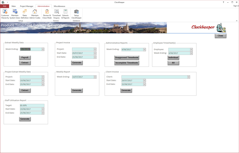Click the ClockKeeper app icon in title bar
239x153 pixels.
[3, 2]
